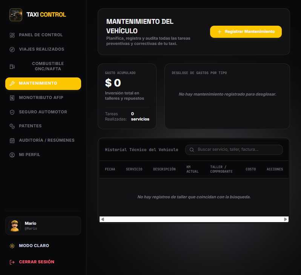Click the right arrow of the horizontal scrollbar
This screenshot has width=301, height=275.
click(x=286, y=219)
